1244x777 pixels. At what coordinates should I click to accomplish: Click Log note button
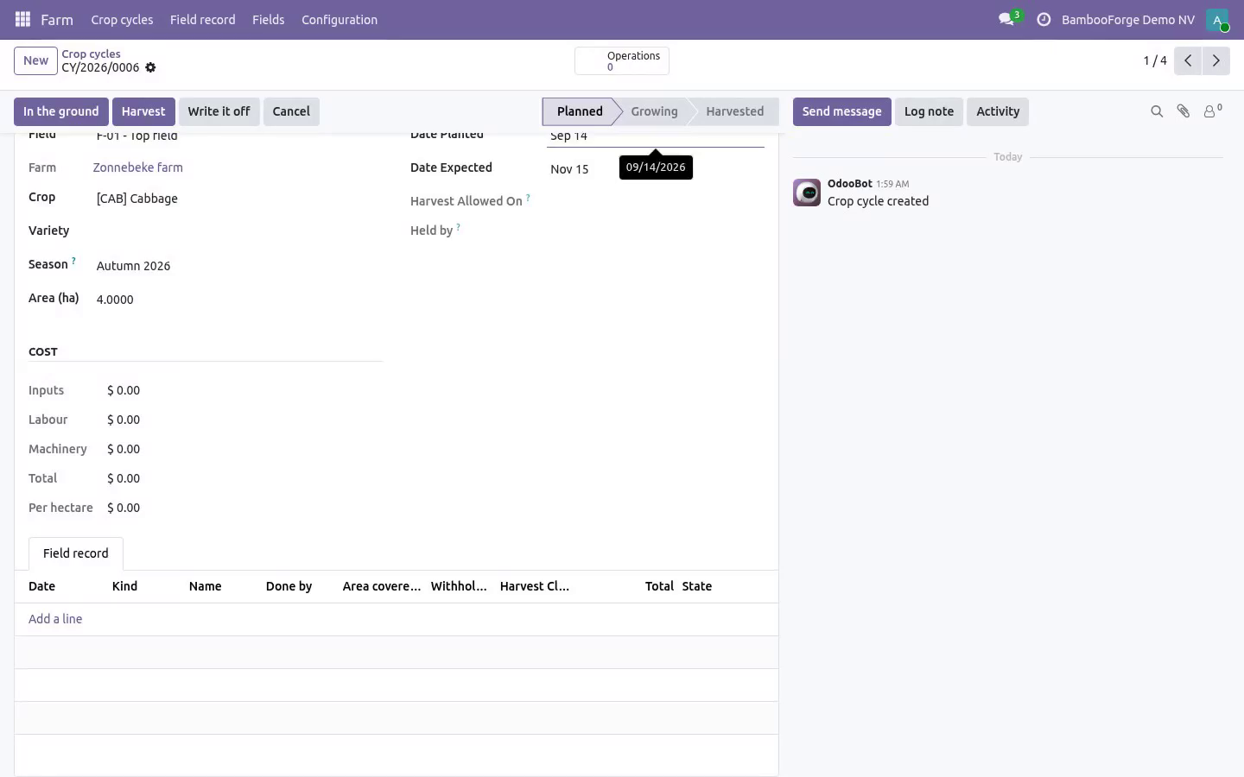[929, 111]
